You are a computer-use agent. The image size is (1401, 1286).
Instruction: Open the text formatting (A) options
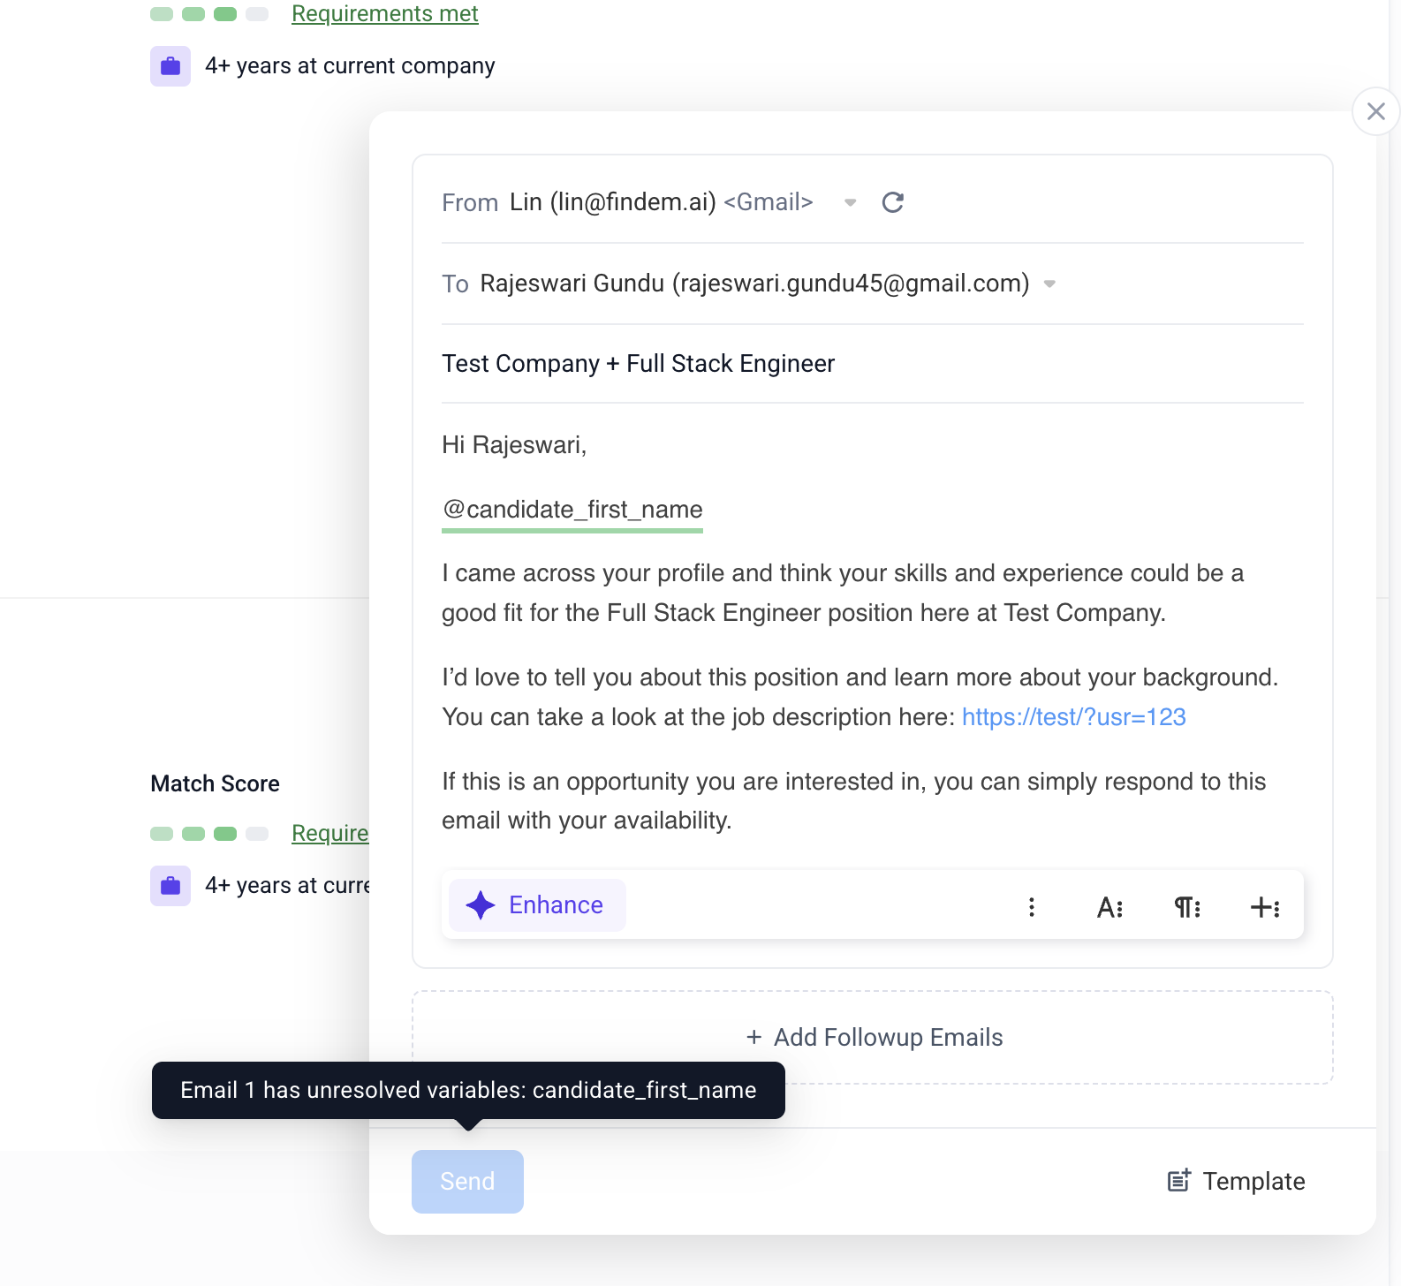point(1109,907)
